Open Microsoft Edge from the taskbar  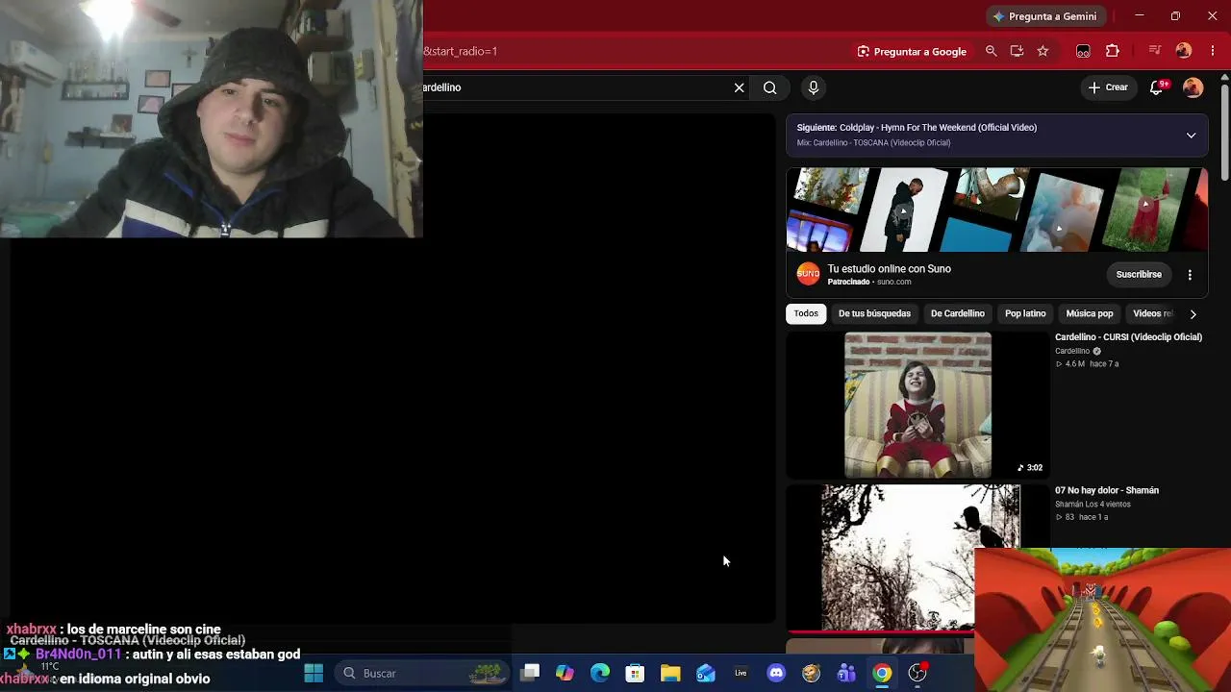[600, 673]
